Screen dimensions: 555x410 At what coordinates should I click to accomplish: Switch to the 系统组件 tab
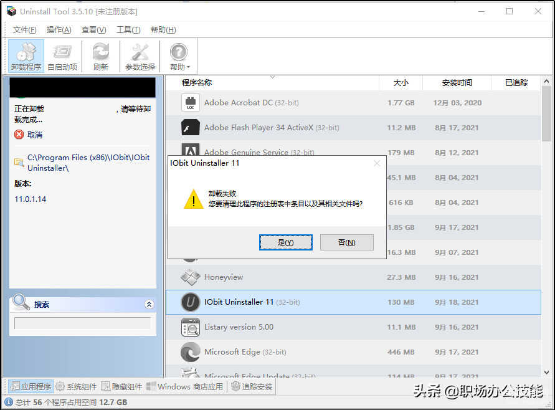tap(77, 386)
